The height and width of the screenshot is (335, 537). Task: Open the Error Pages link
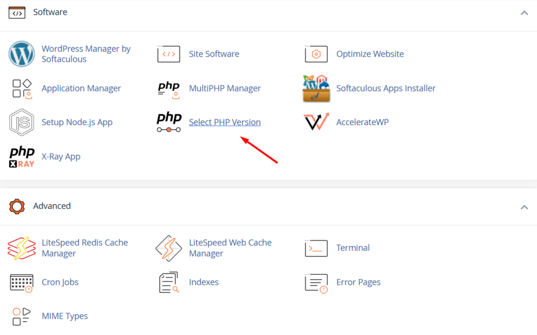click(x=358, y=282)
